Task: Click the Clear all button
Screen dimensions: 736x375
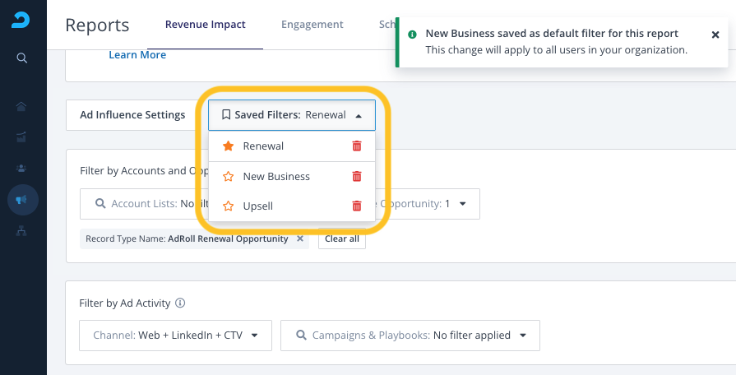Action: click(341, 239)
